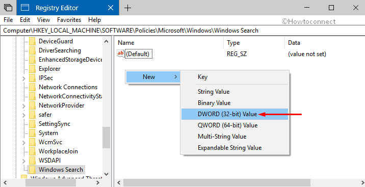Image resolution: width=365 pixels, height=187 pixels.
Task: Click tree pane horizontal scroll left arrow
Action: pos(5,182)
